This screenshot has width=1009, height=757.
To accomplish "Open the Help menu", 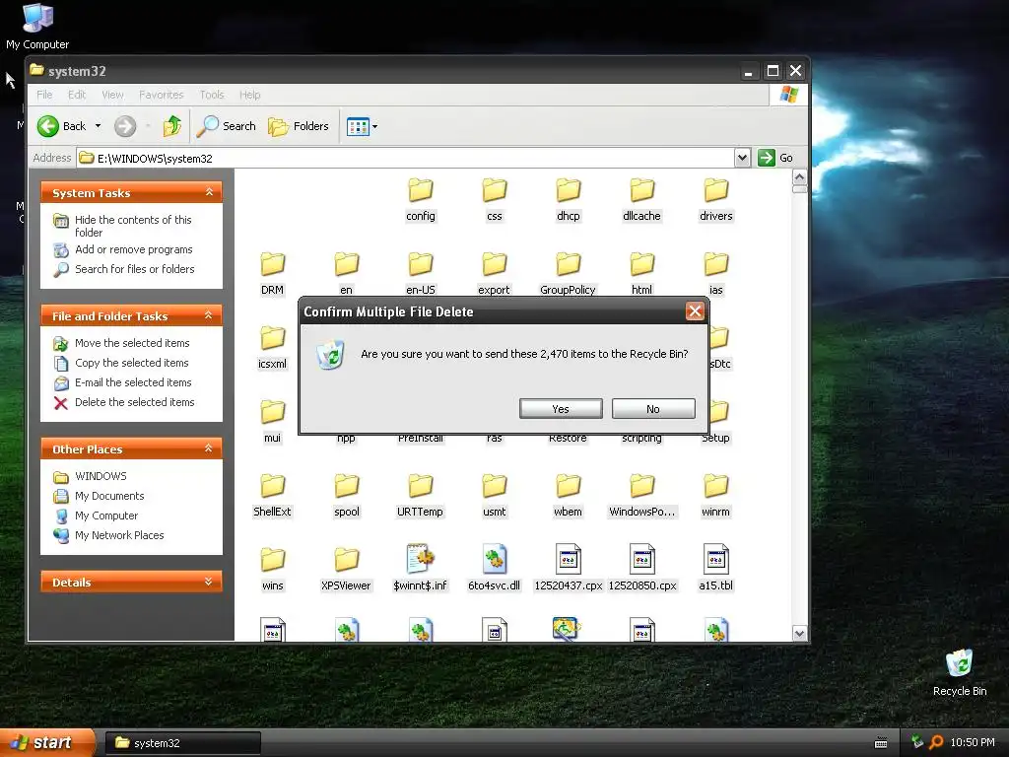I will coord(249,95).
